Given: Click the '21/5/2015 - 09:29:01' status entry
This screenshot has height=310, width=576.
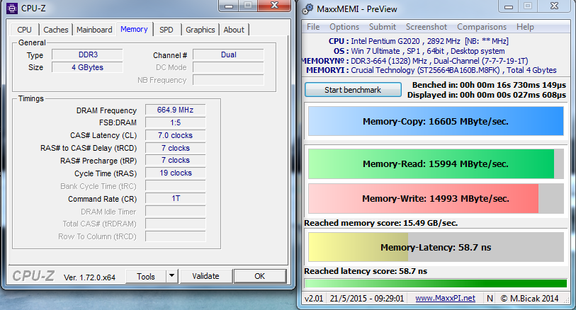Looking at the screenshot, I should (367, 298).
